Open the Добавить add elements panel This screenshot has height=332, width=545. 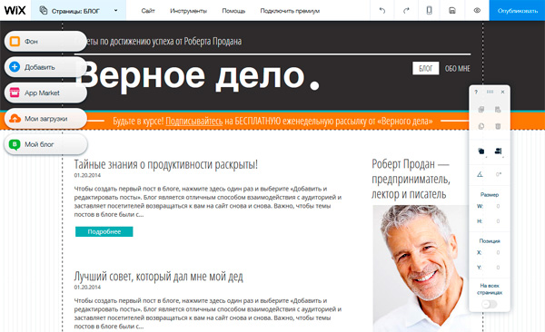[x=45, y=67]
